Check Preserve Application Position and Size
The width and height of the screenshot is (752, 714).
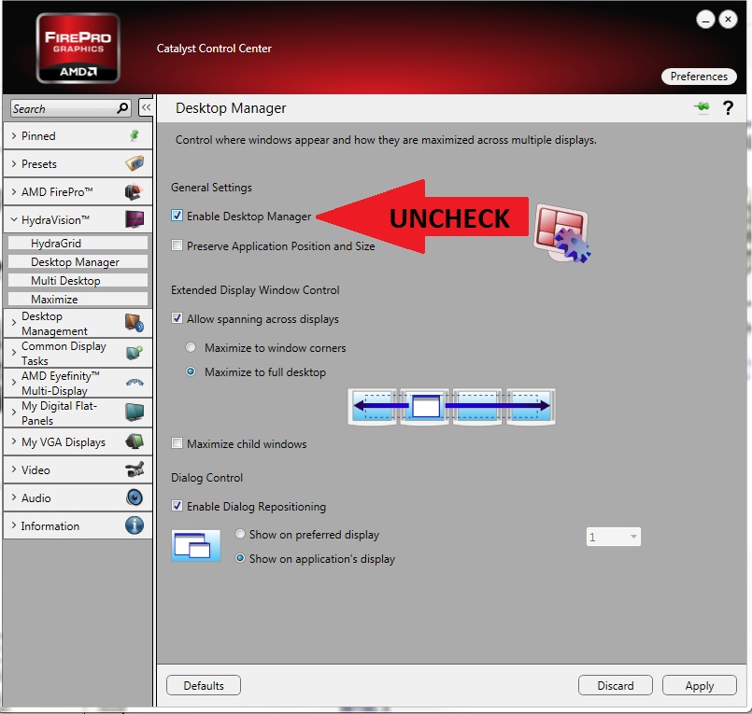177,245
